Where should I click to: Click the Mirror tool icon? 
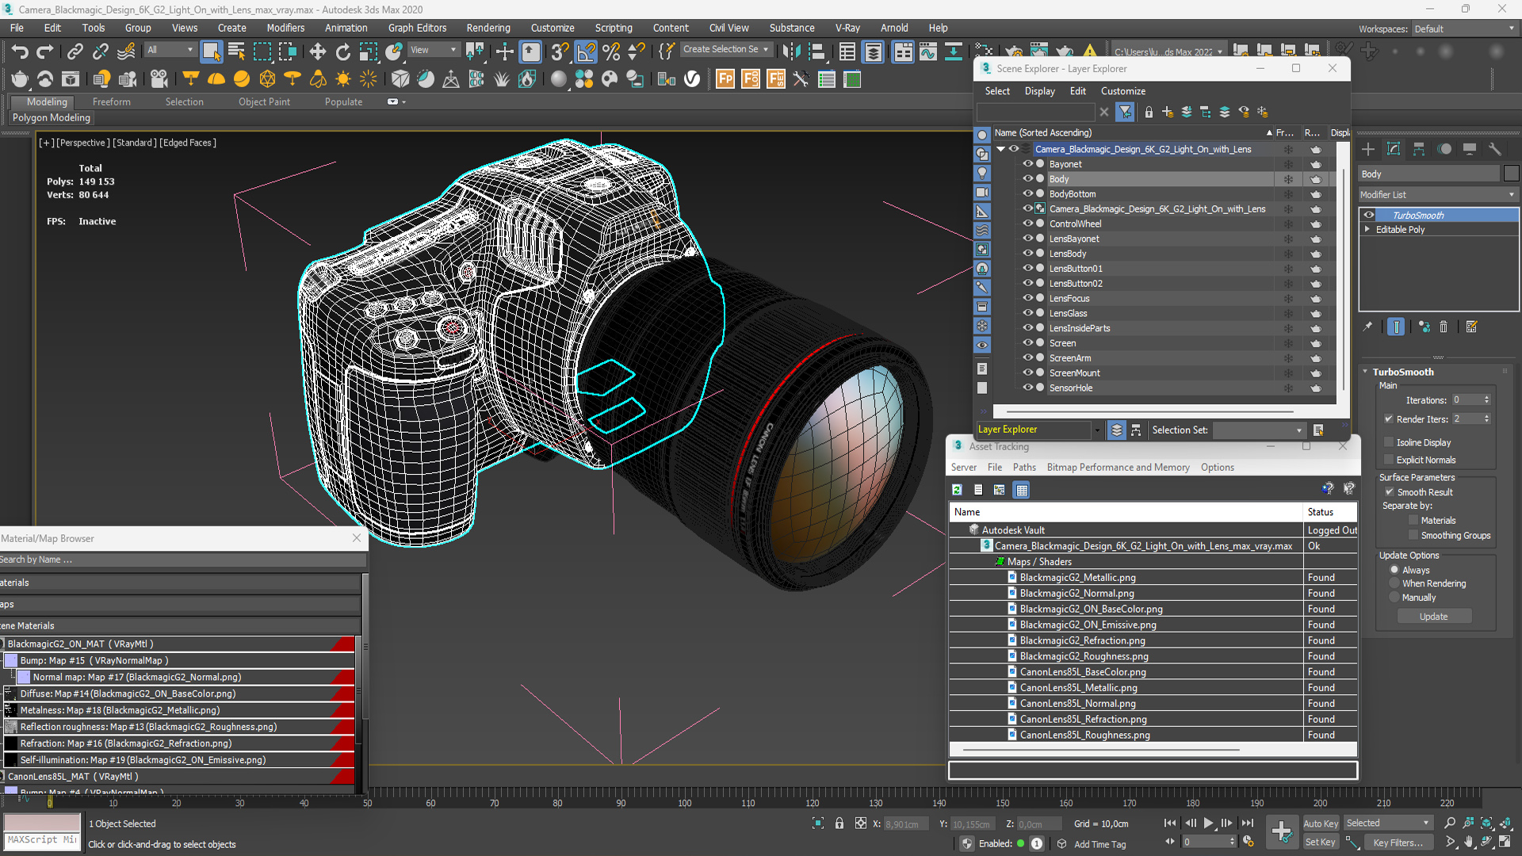[790, 52]
